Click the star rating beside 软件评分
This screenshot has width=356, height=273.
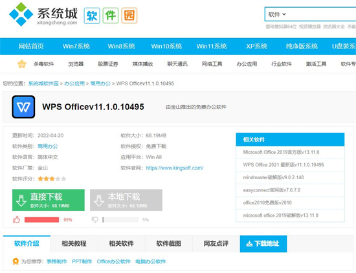click(52, 179)
